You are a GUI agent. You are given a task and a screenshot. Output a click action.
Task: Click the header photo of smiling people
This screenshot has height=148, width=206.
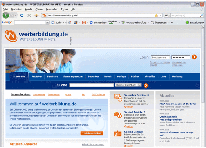point(41,61)
